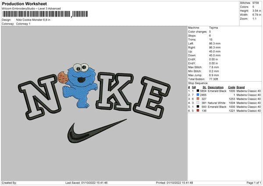Click the stitch count '5854'
The width and height of the screenshot is (263, 186).
coord(203,91)
